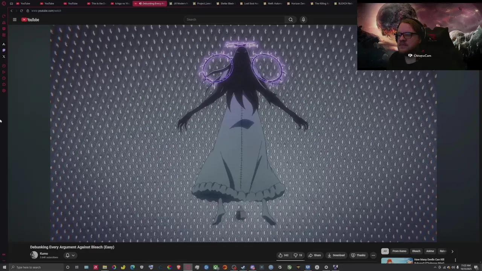The width and height of the screenshot is (482, 271).
Task: Click the video title 'Debunking Every Argument Against Bleach (Easy)'
Action: coord(72,247)
